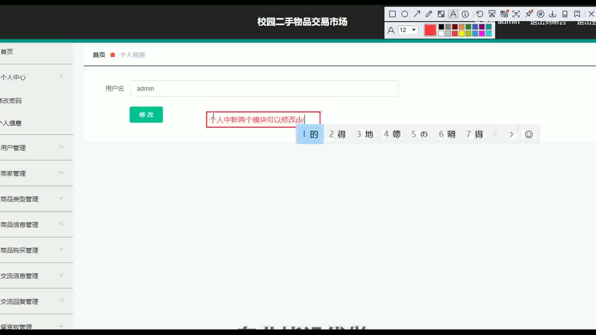Click the 用户名 input field
This screenshot has width=596, height=335.
[x=264, y=89]
